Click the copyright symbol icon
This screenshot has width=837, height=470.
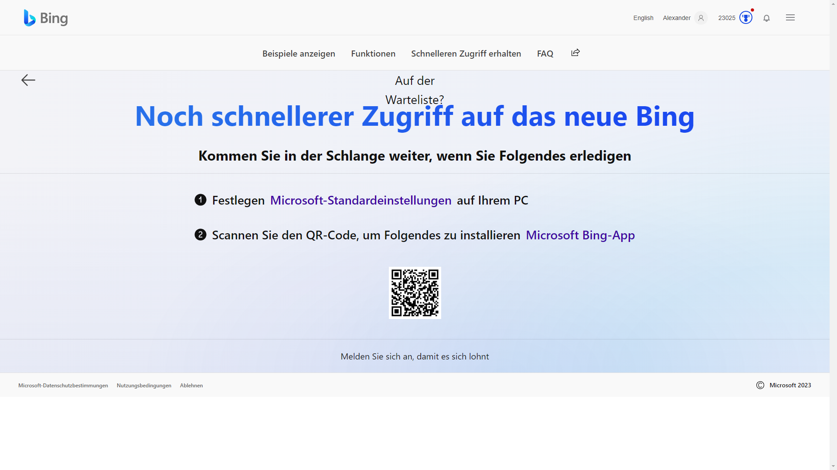760,385
